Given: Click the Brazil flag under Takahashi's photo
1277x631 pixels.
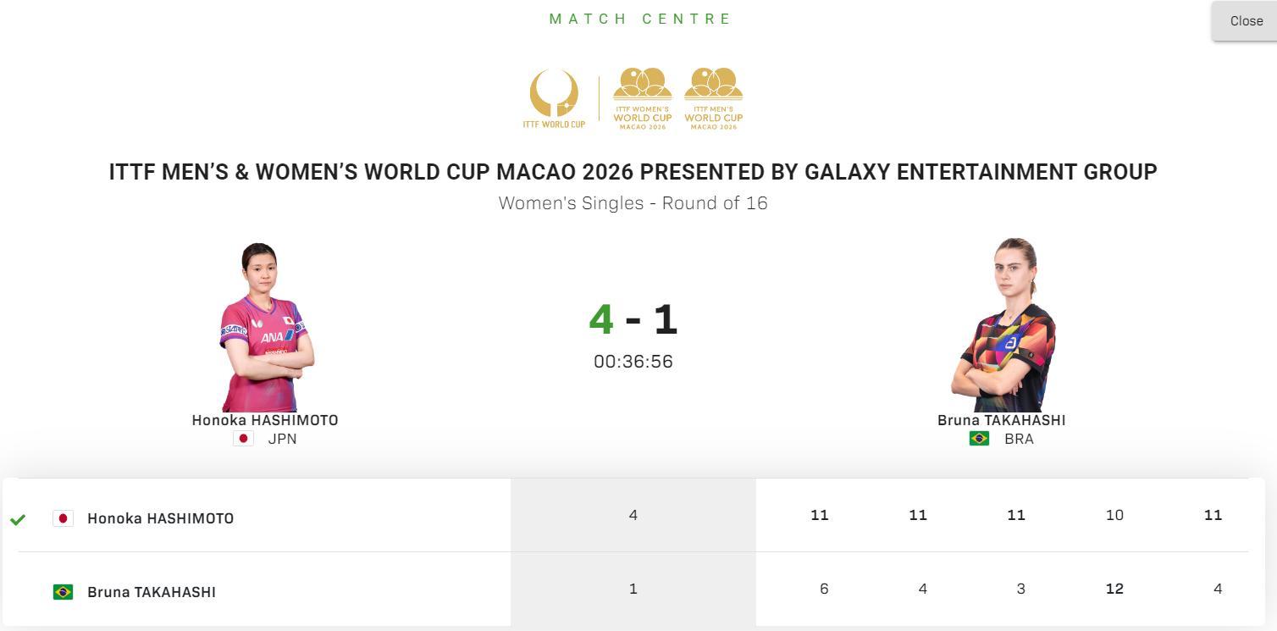Looking at the screenshot, I should pyautogui.click(x=979, y=439).
